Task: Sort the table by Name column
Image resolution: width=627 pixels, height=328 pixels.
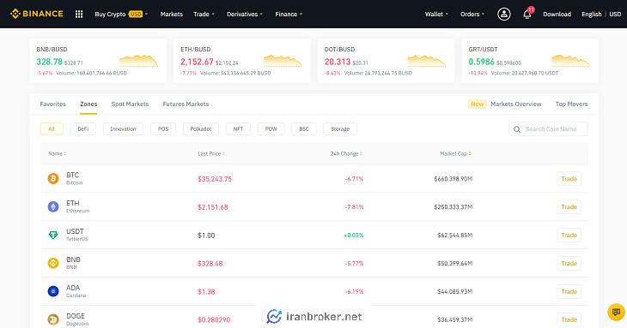Action: point(58,154)
